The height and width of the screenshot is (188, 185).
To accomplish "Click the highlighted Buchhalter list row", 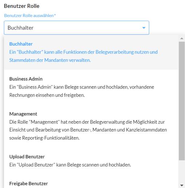I will pyautogui.click(x=91, y=52).
